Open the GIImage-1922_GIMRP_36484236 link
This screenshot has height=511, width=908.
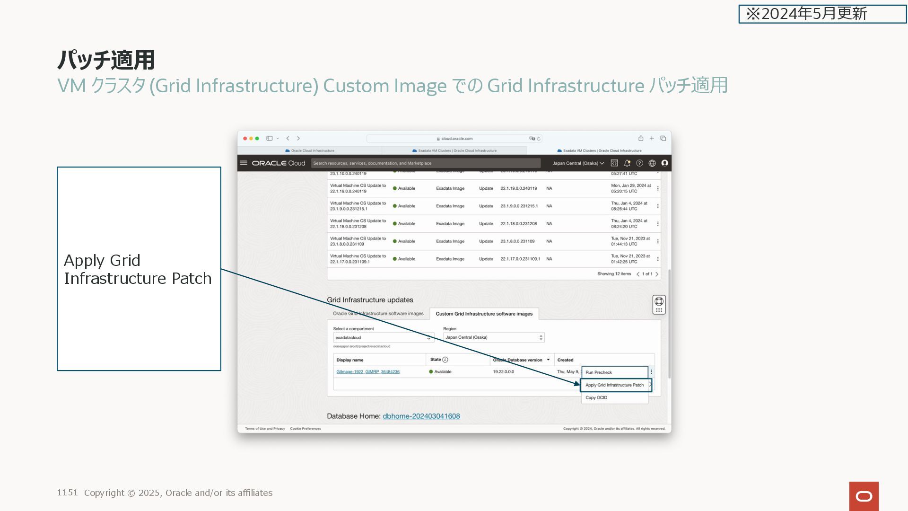tap(368, 372)
